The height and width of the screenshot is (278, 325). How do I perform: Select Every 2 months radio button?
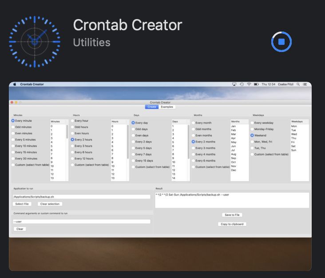click(x=193, y=142)
